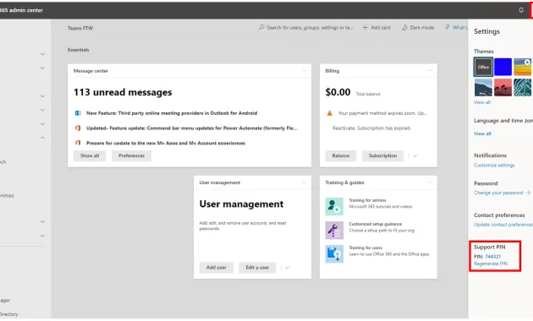
Task: Click the Training for admins icon
Action: (334, 206)
